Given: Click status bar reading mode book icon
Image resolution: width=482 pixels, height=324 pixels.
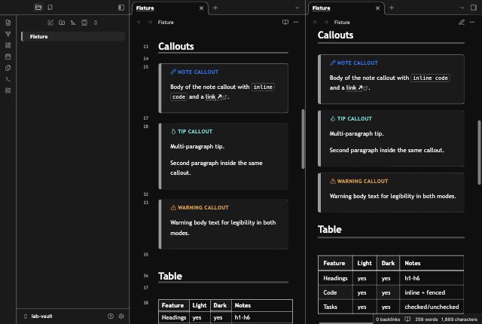Looking at the screenshot, I should pyautogui.click(x=407, y=319).
